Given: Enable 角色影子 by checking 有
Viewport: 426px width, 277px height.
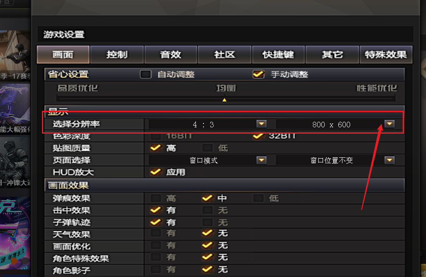Looking at the screenshot, I should click(x=156, y=269).
